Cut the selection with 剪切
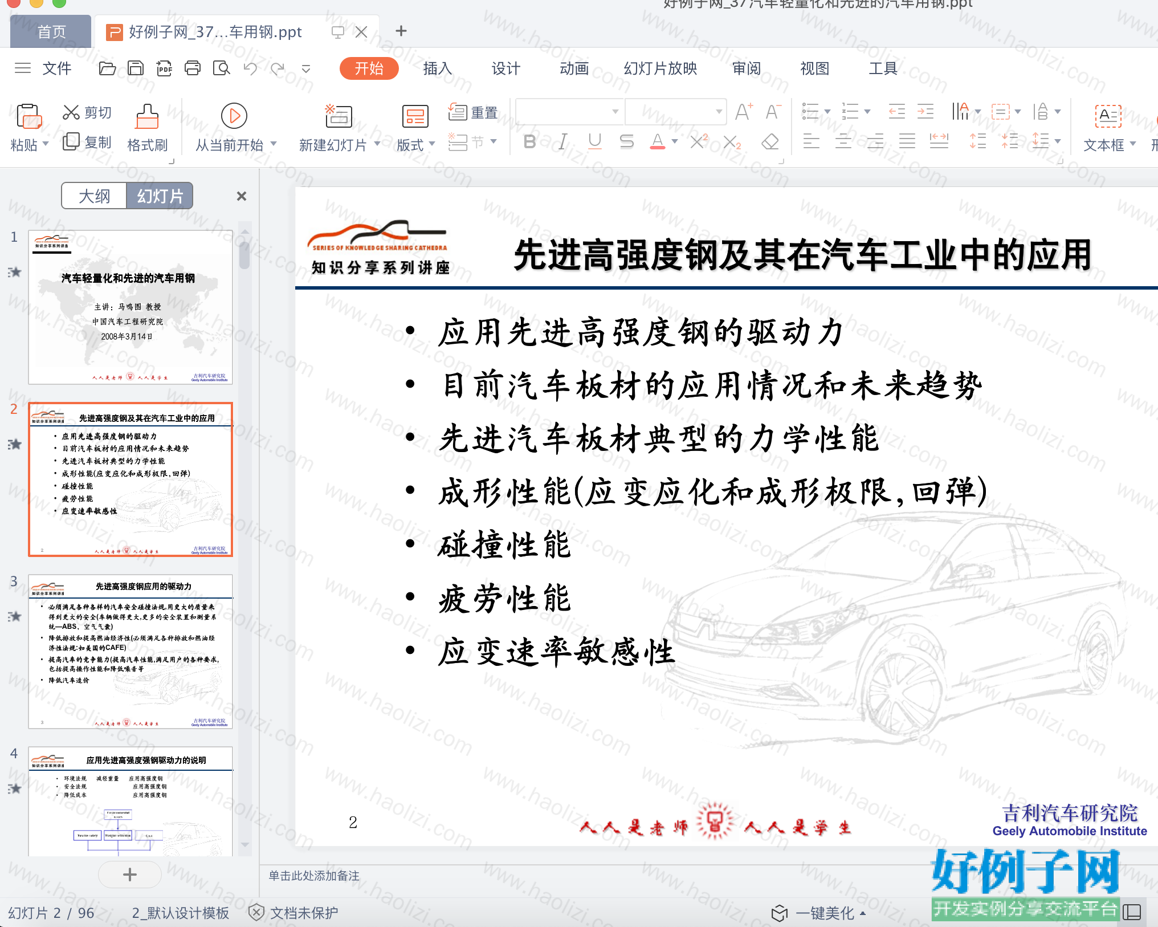The height and width of the screenshot is (927, 1158). coord(87,112)
